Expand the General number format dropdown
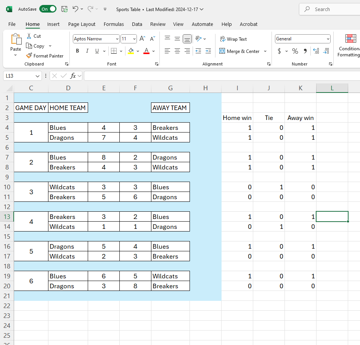This screenshot has width=360, height=345. tap(328, 39)
